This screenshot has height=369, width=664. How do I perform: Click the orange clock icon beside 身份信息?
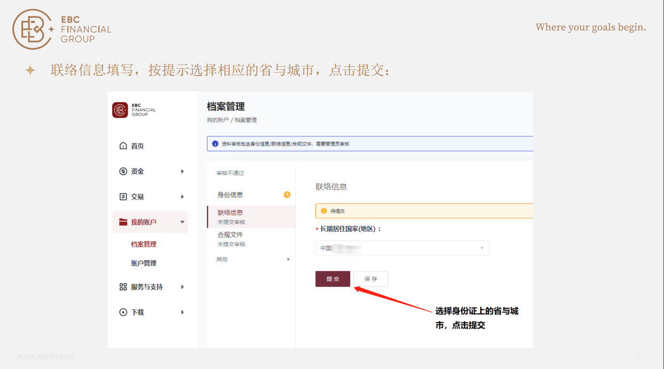coord(287,195)
